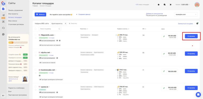Open the support headset sidebar icon

click(3, 28)
